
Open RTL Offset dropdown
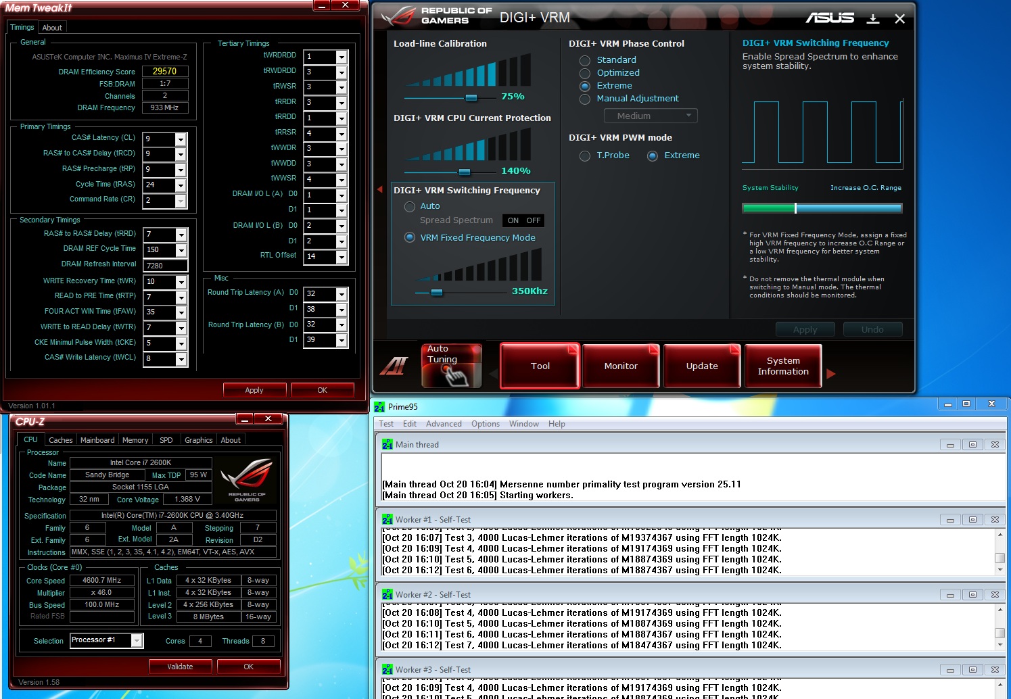pos(341,257)
